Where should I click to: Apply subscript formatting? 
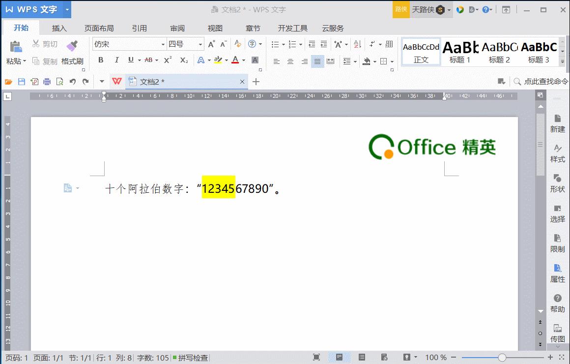point(183,60)
